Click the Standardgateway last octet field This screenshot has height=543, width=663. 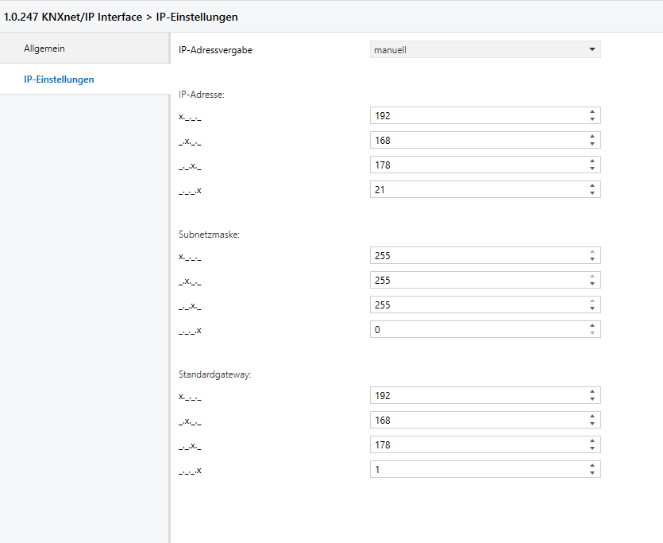pyautogui.click(x=476, y=470)
